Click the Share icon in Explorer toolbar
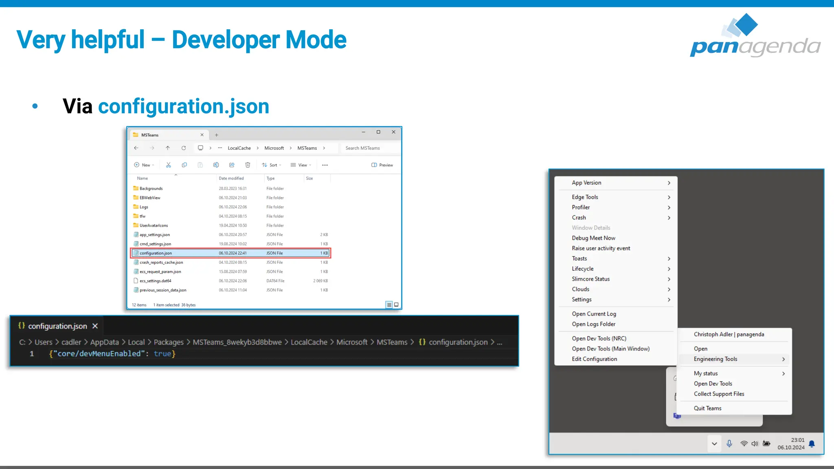The height and width of the screenshot is (469, 834). 232,165
